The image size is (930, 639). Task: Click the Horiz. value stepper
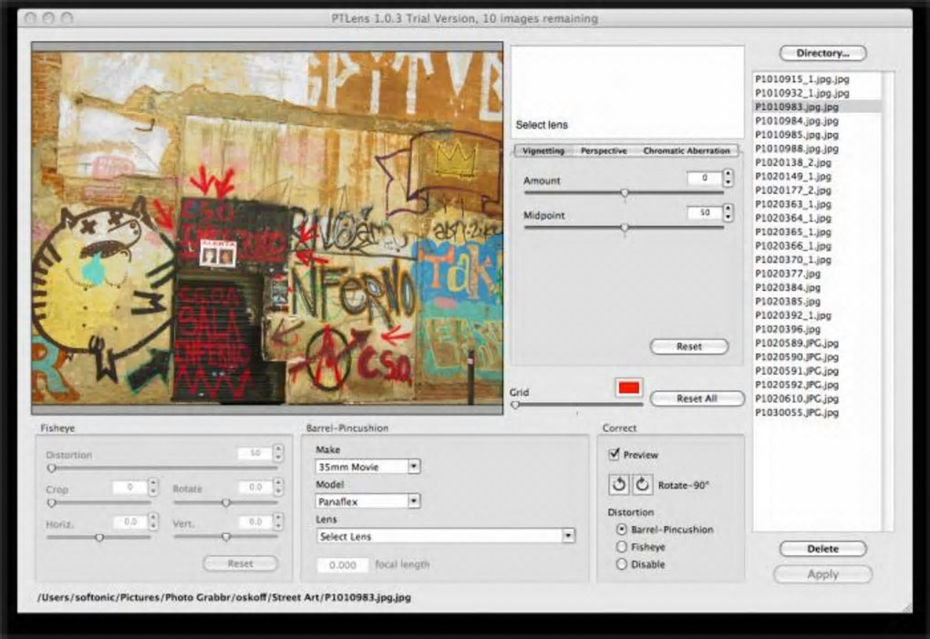coord(153,521)
